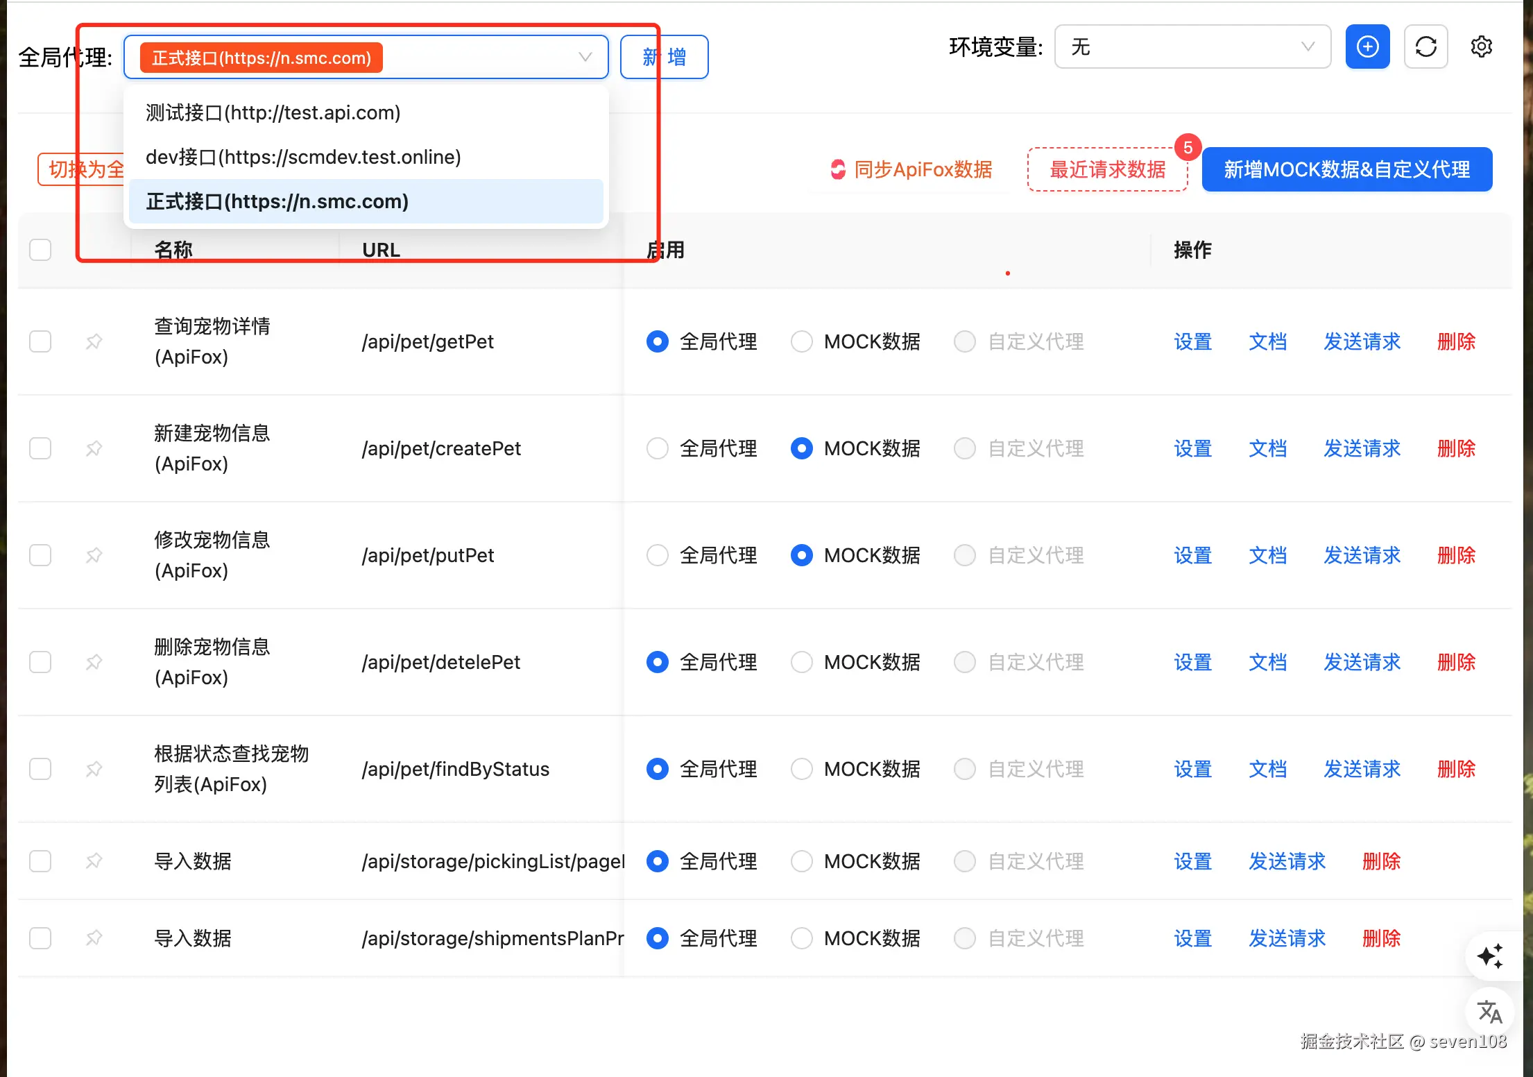Pin the /api/pet/createPet row
This screenshot has height=1077, width=1533.
pyautogui.click(x=94, y=448)
